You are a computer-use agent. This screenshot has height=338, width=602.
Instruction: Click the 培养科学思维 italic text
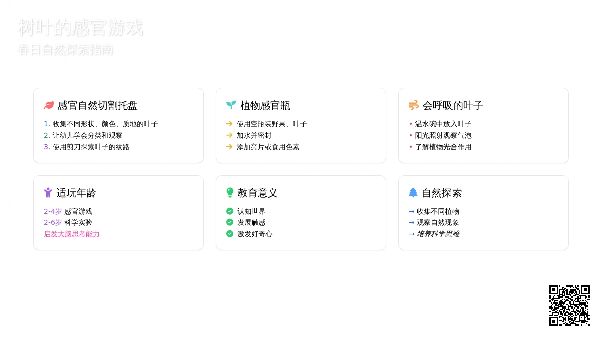[437, 234]
